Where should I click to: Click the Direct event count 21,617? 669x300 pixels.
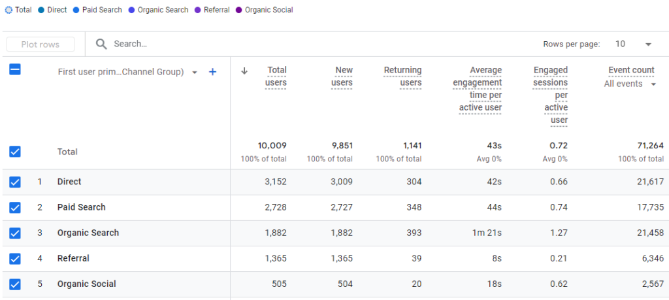click(650, 182)
